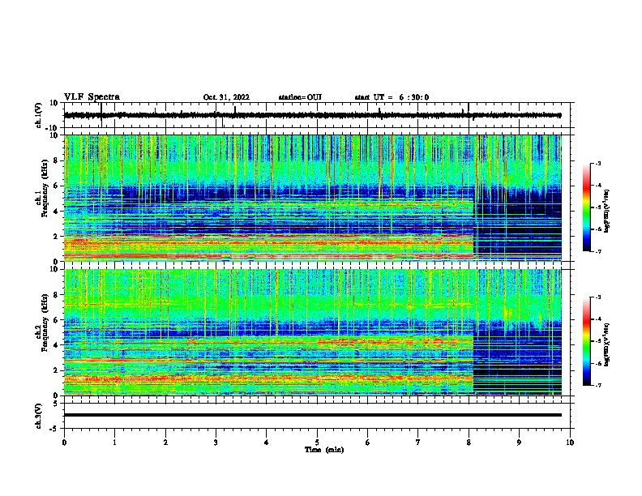The height and width of the screenshot is (496, 642).
Task: Click the ch.1 colorbar log(PSD) unit label
Action: point(607,211)
